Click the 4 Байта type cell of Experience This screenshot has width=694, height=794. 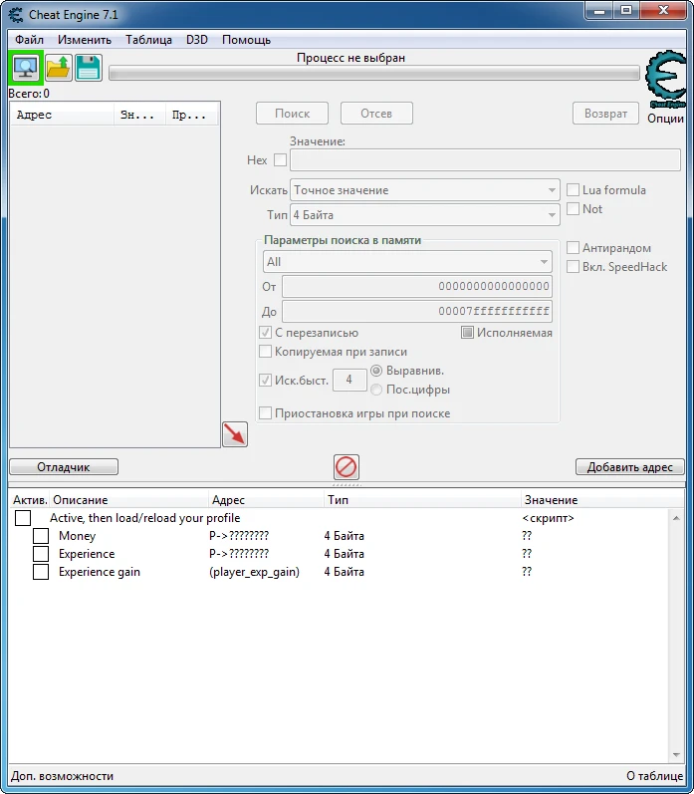click(x=345, y=554)
